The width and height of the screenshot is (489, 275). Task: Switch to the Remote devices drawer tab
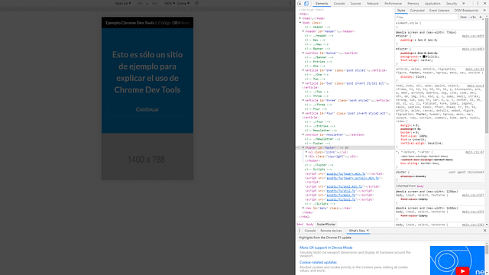(x=331, y=231)
